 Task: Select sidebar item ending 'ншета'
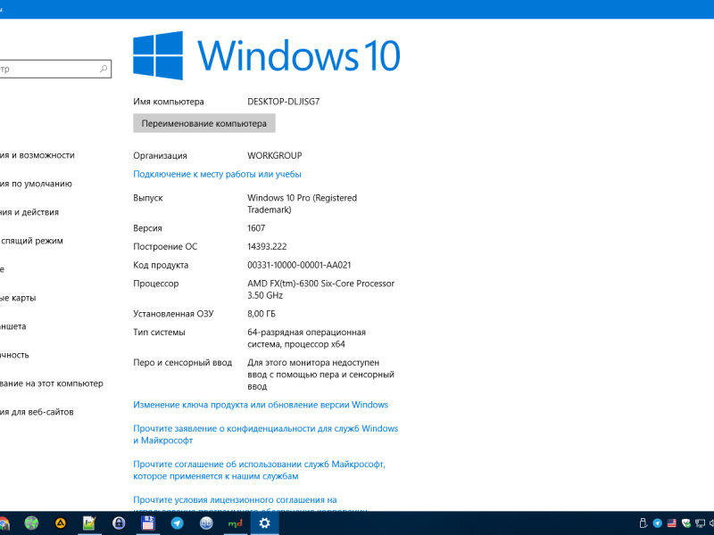point(13,326)
